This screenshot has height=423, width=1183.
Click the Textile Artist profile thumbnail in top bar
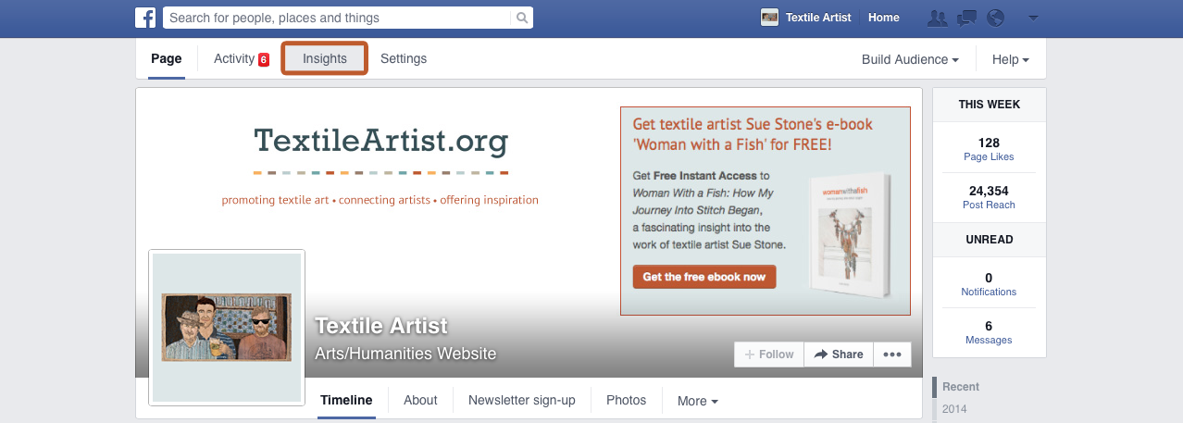pyautogui.click(x=769, y=18)
